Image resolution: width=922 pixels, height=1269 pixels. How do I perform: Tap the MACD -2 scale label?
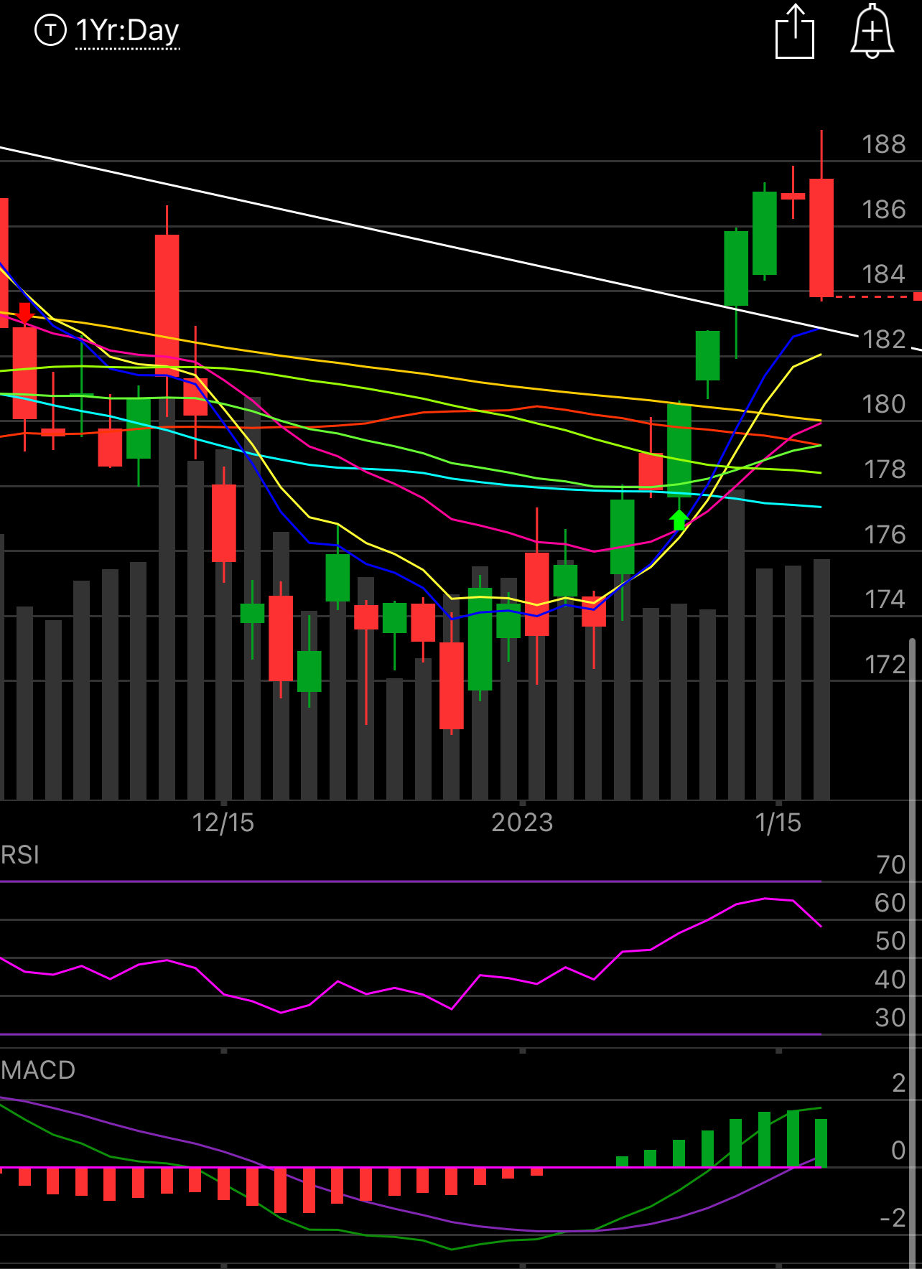click(893, 1218)
